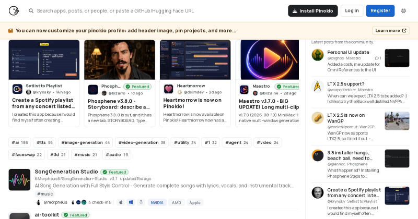Image resolution: width=418 pixels, height=219 pixels.
Task: Click the @krynsky avatar on Setlist card
Action: tap(29, 92)
